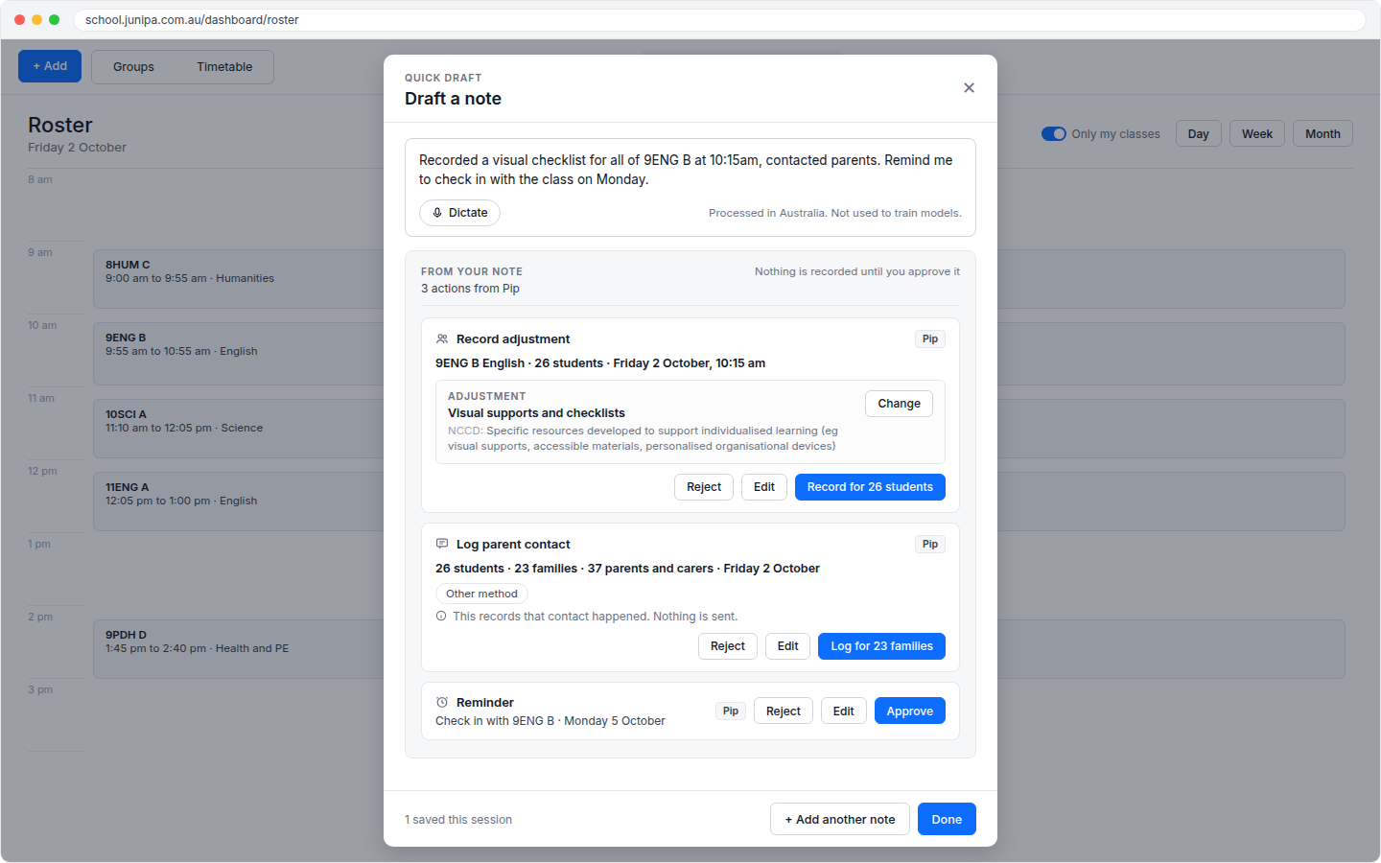Click Record for 26 students

click(870, 487)
